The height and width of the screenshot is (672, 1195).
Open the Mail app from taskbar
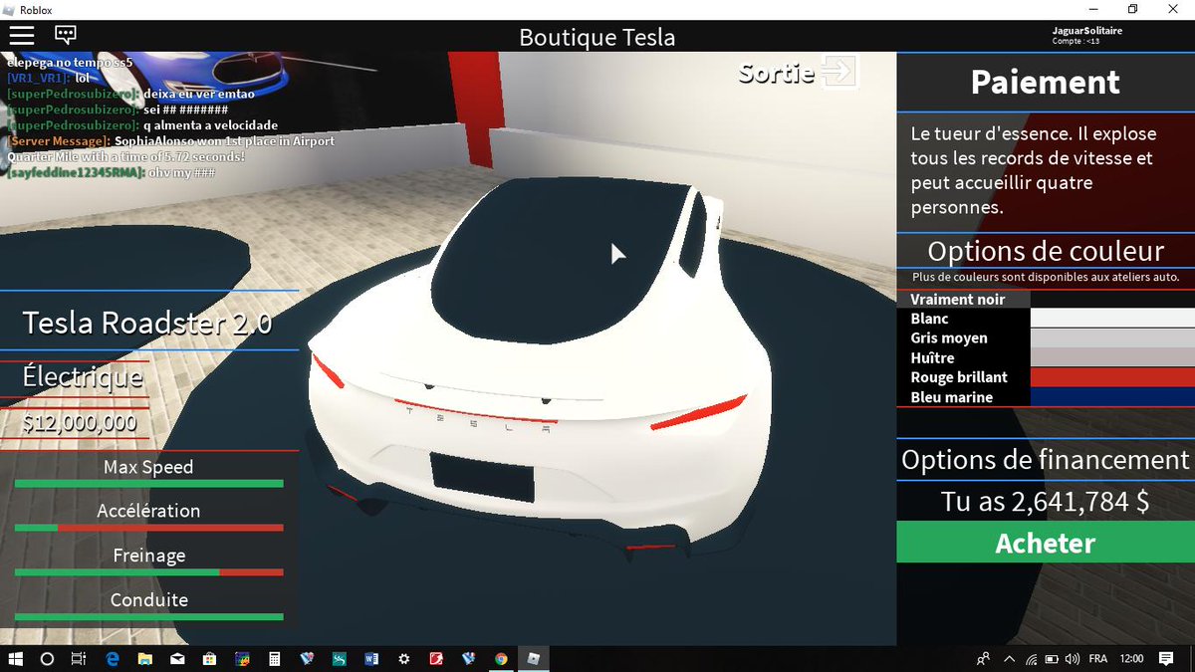(176, 659)
